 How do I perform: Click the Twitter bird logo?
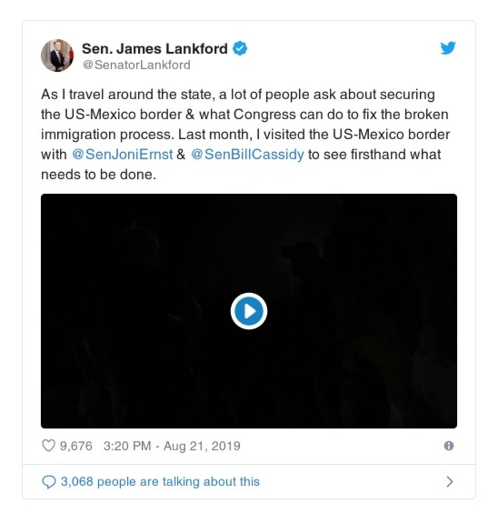coord(448,48)
